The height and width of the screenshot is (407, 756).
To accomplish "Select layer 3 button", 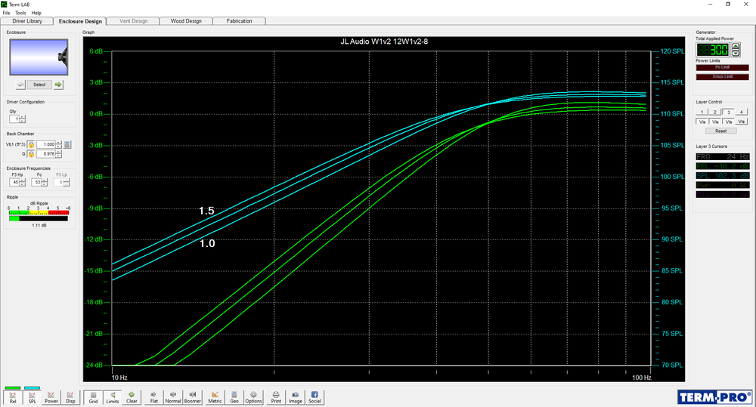I will pos(728,112).
